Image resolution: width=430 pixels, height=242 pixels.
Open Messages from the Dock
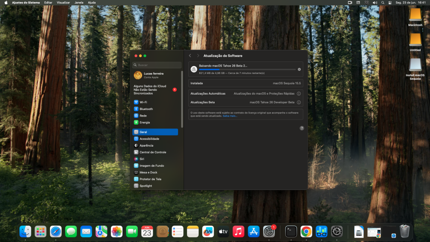[x=71, y=232]
